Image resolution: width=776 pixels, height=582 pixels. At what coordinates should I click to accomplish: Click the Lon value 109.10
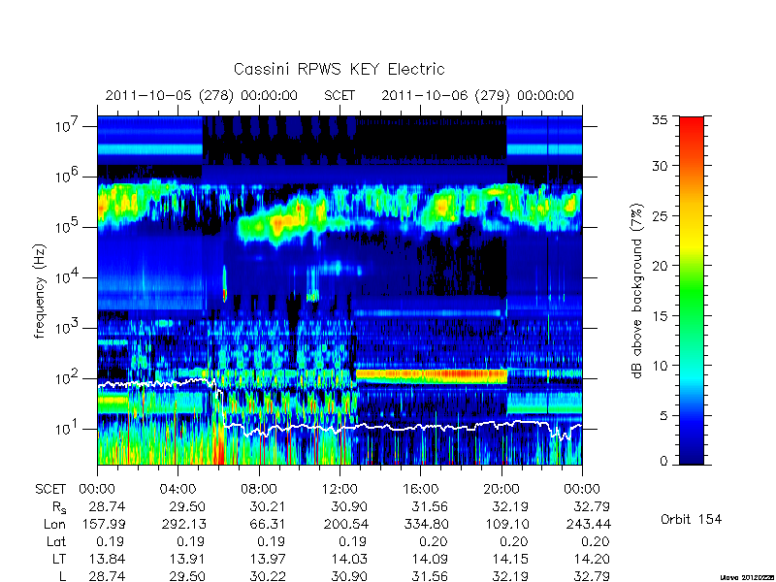pos(506,524)
